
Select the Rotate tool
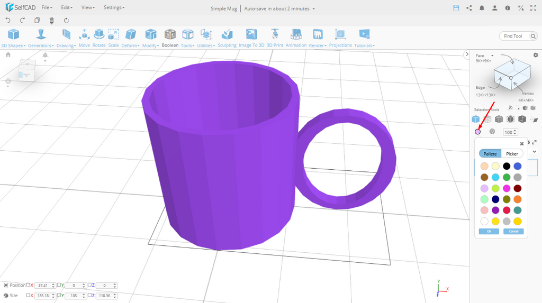[99, 39]
